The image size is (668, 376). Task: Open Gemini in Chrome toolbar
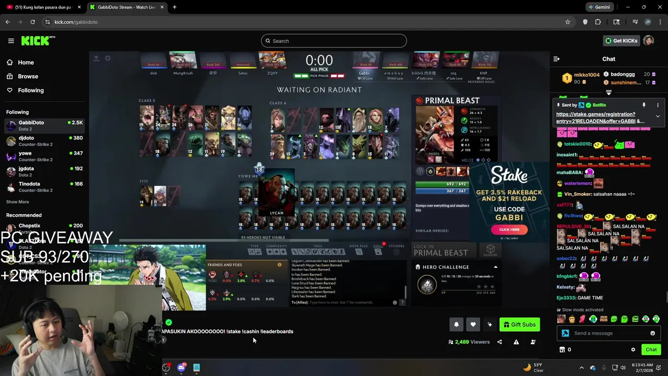pyautogui.click(x=599, y=7)
